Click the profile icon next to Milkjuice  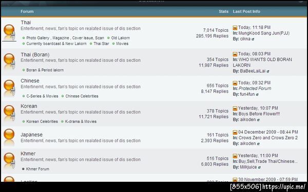click(x=259, y=167)
